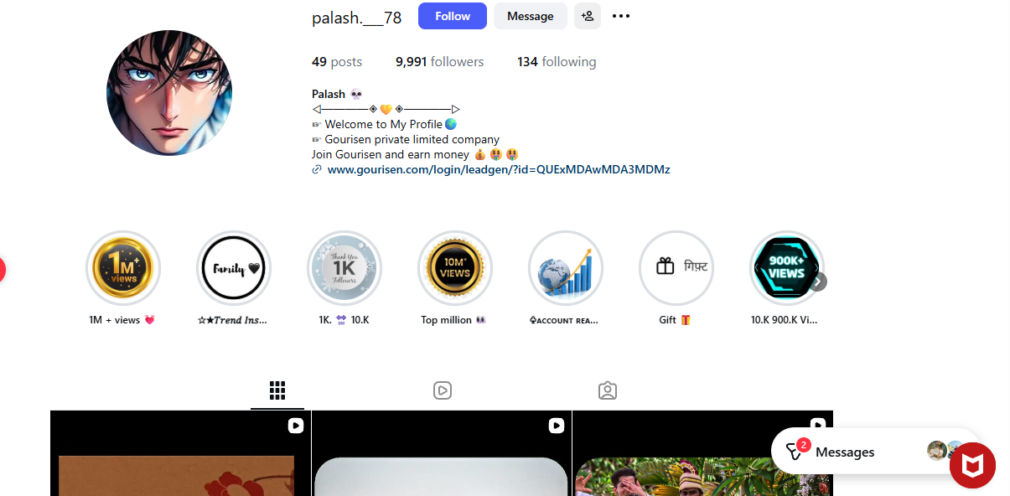Open the anime profile picture

169,93
